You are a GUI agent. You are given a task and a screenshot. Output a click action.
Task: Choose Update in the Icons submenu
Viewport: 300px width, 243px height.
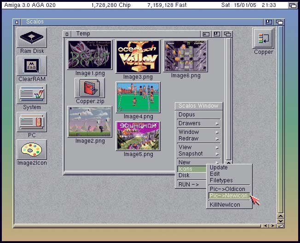click(x=229, y=168)
